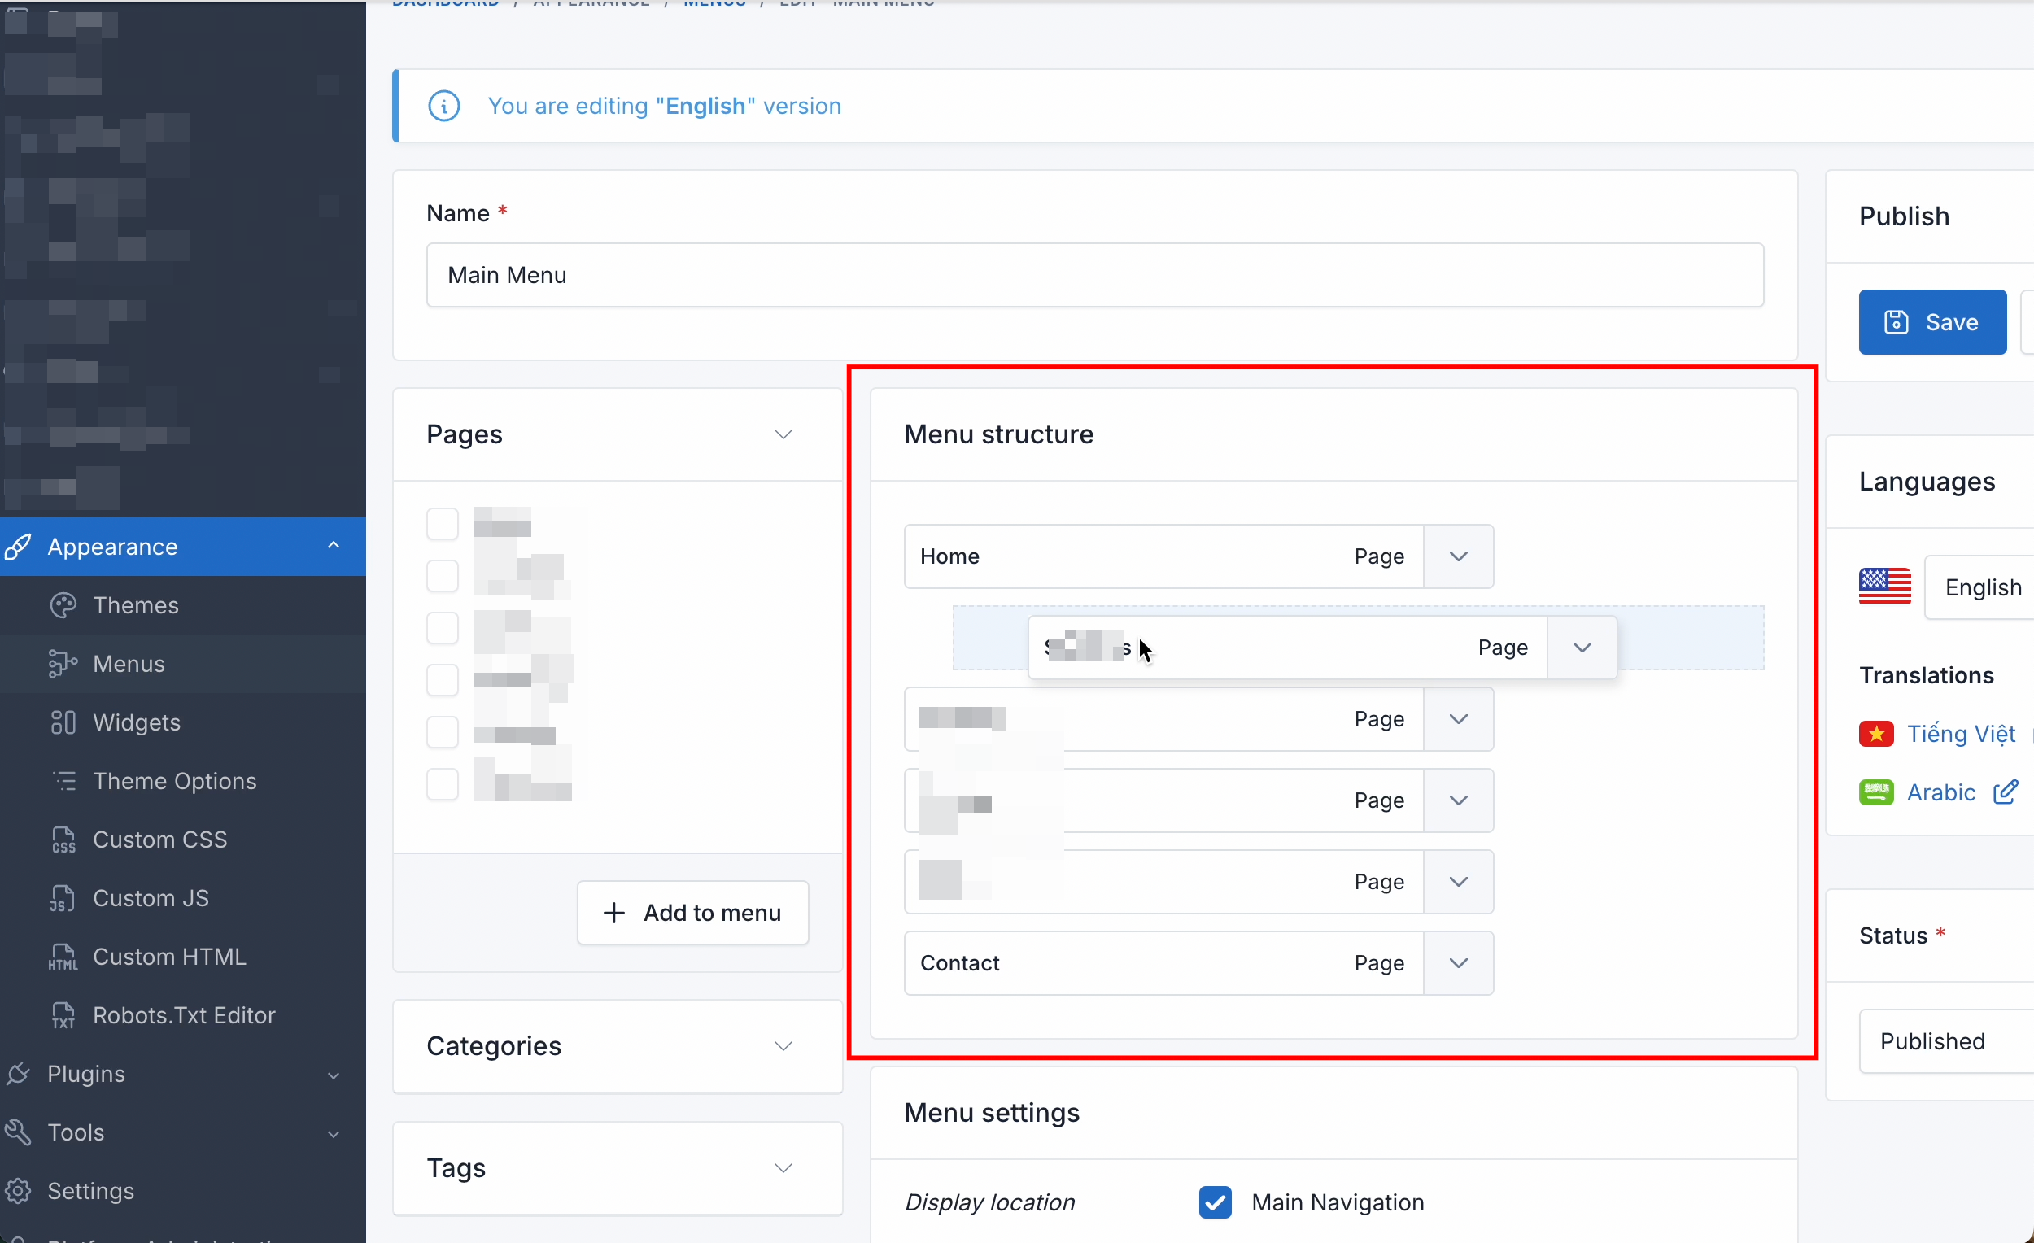This screenshot has width=2034, height=1243.
Task: Click the Themes palette icon
Action: 63,605
